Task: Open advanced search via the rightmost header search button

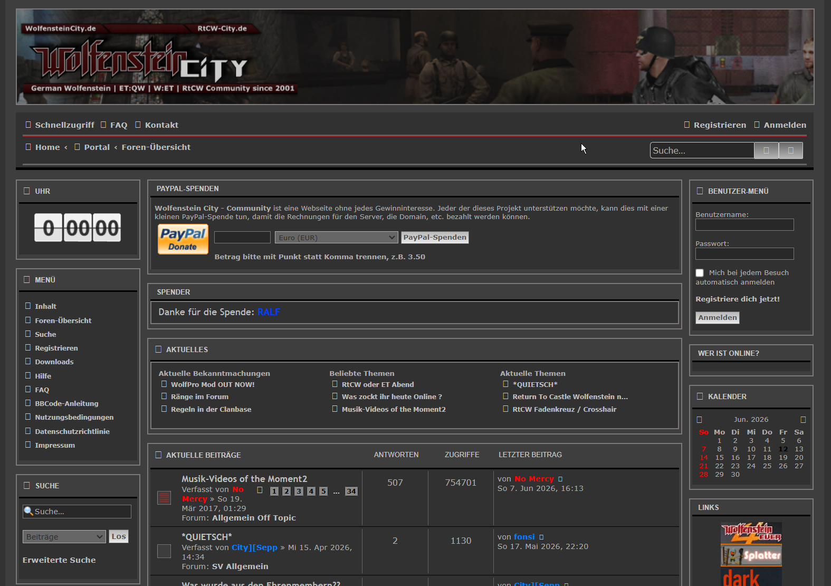Action: pos(790,150)
